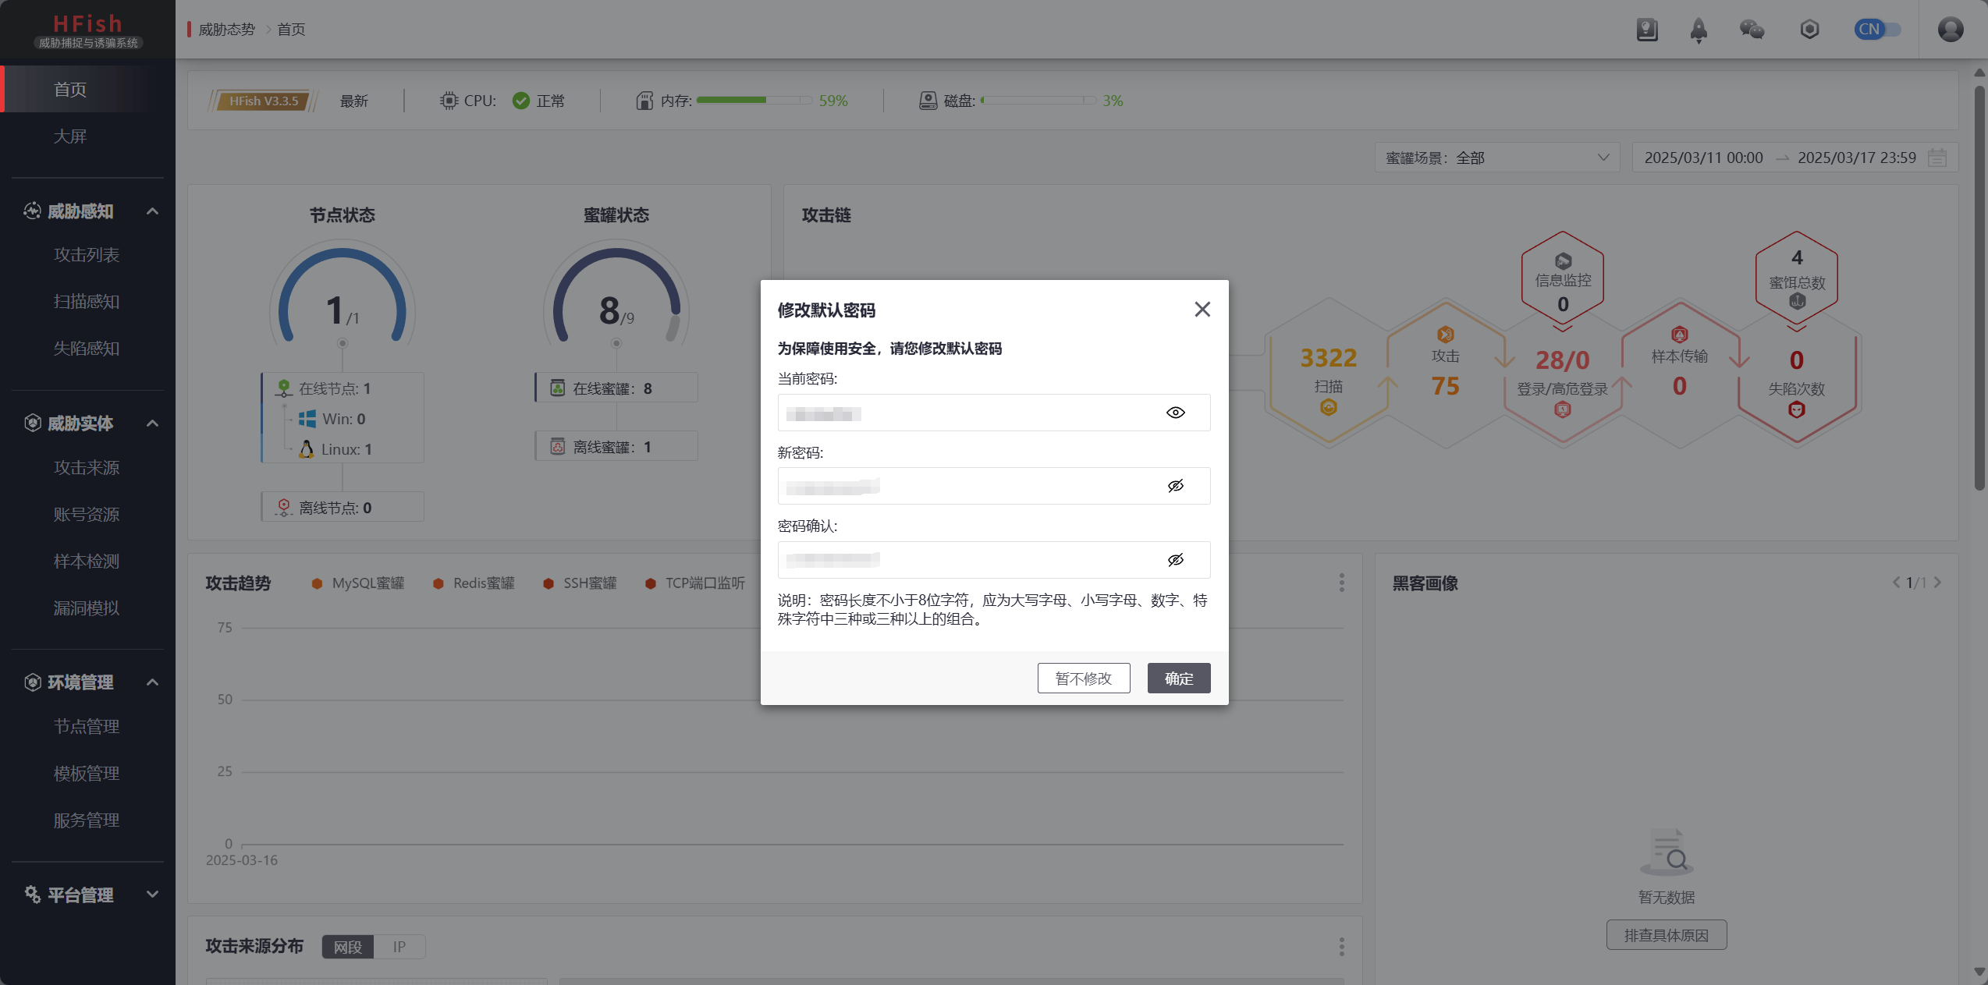Open the date range calendar icon
Viewport: 1988px width, 985px height.
point(1937,158)
